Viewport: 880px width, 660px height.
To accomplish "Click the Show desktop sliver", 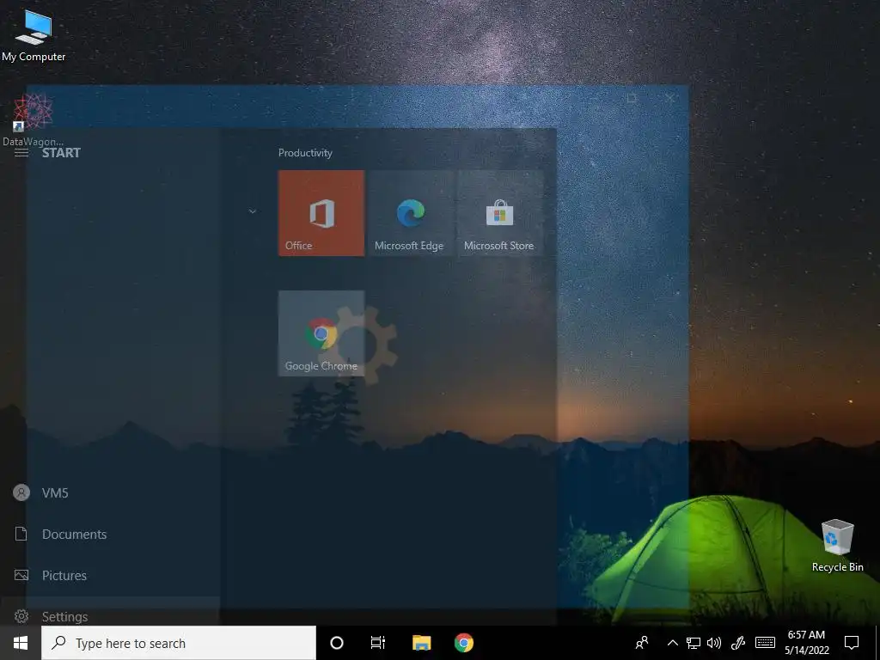I will [x=877, y=643].
